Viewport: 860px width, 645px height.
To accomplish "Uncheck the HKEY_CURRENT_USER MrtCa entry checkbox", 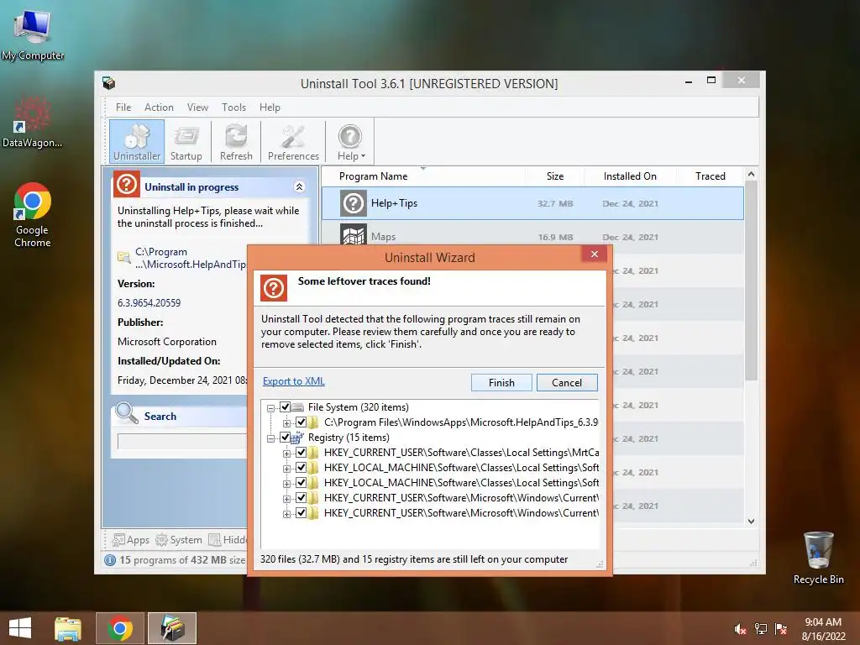I will [302, 452].
